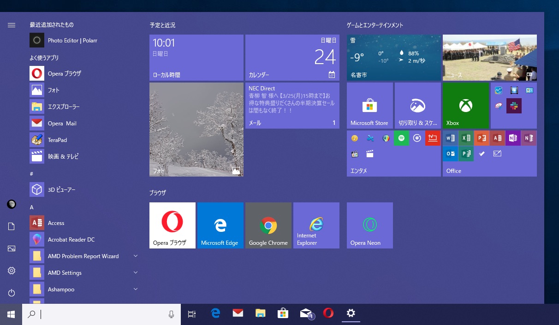The width and height of the screenshot is (559, 325).
Task: Click the ブラウザ group title
Action: (157, 193)
